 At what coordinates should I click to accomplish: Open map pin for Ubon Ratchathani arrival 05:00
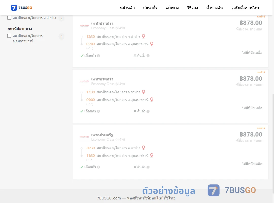pos(152,44)
